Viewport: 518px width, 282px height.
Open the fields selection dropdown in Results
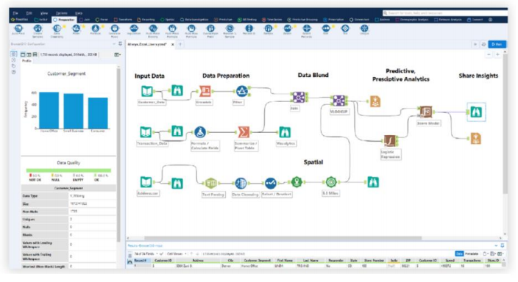pyautogui.click(x=146, y=253)
